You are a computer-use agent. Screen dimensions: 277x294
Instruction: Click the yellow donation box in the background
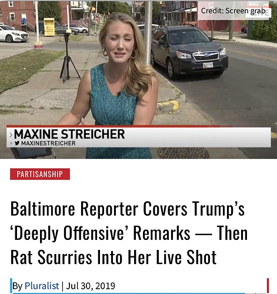click(x=49, y=27)
